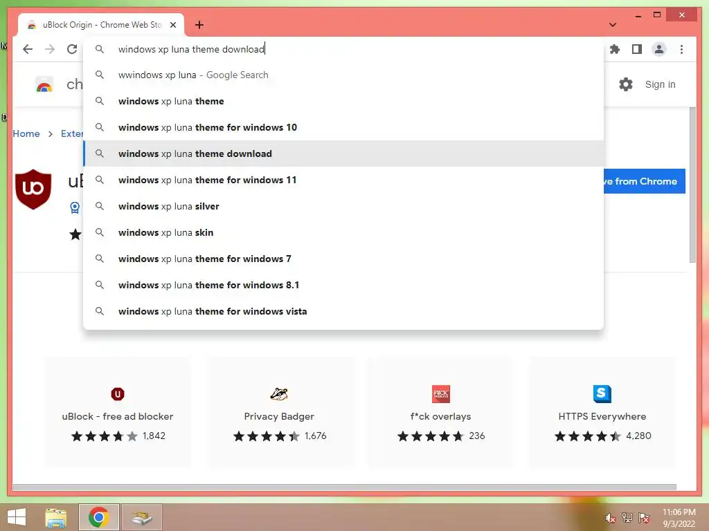Click the vertical page scrollbar thumb
The image size is (709, 531).
[x=692, y=185]
